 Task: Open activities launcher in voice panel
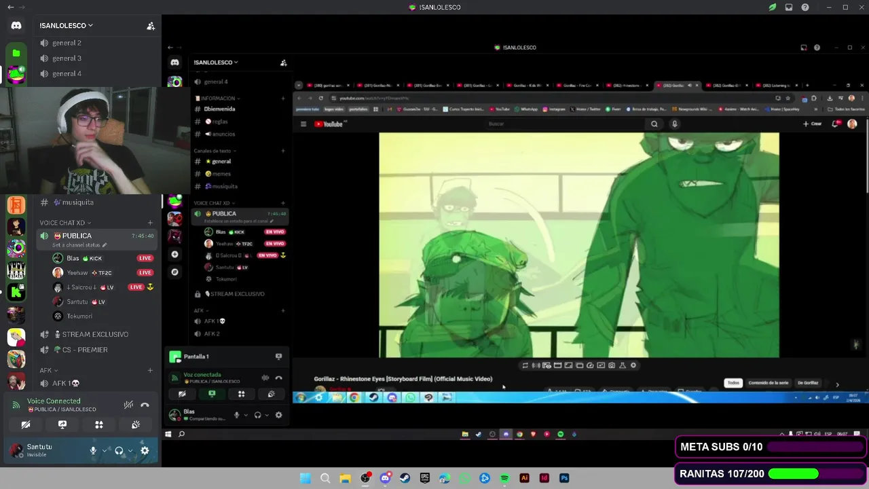[x=99, y=424]
